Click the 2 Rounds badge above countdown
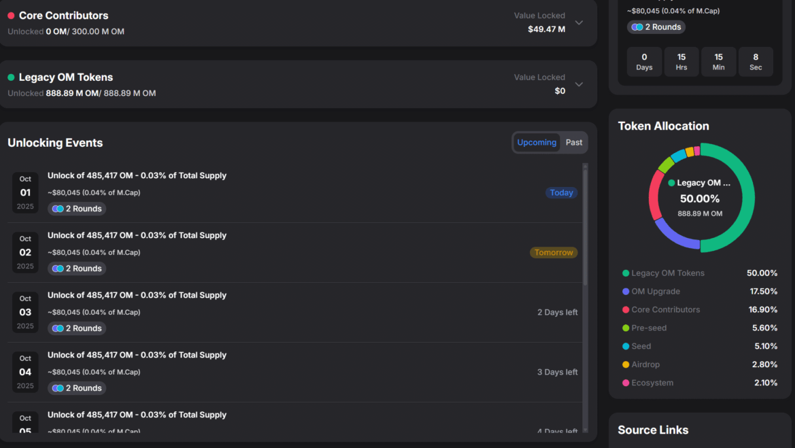795x448 pixels. tap(656, 27)
